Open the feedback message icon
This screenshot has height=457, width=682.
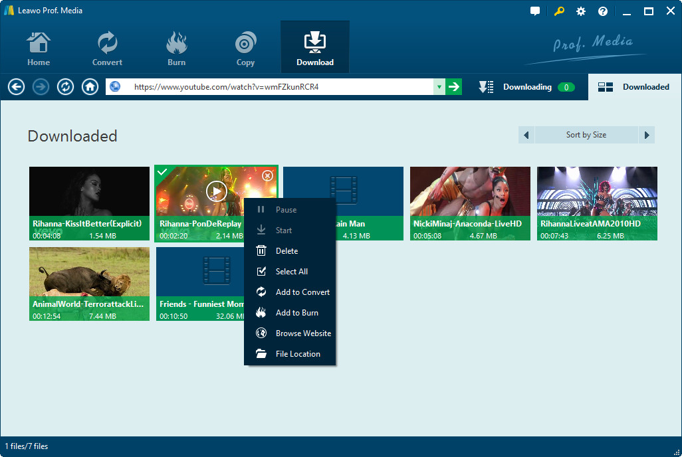pyautogui.click(x=535, y=11)
